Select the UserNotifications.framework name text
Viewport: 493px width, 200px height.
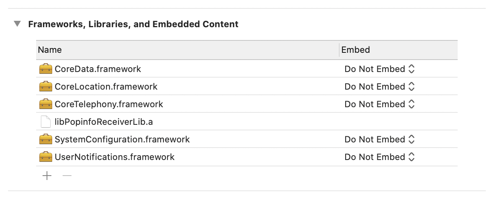pos(114,157)
